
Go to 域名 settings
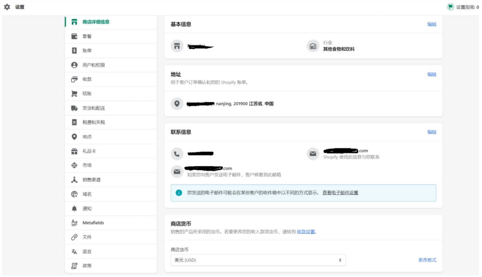(x=111, y=194)
